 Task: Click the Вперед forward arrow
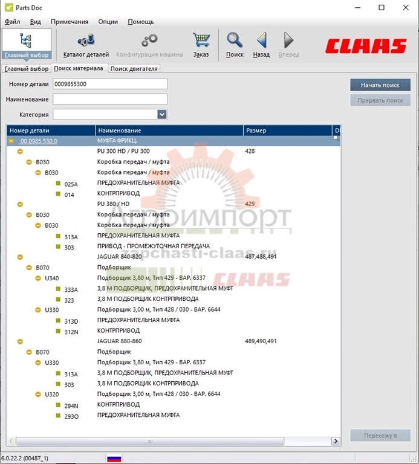(x=289, y=45)
